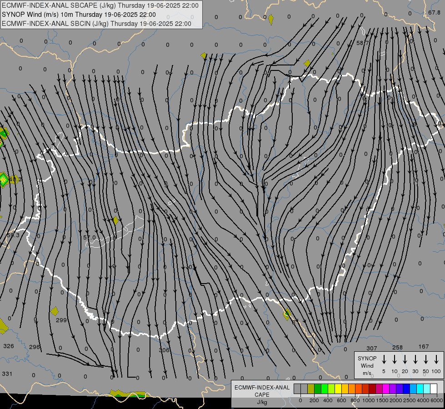
Task: Click the 258 value on the map
Action: pyautogui.click(x=397, y=347)
